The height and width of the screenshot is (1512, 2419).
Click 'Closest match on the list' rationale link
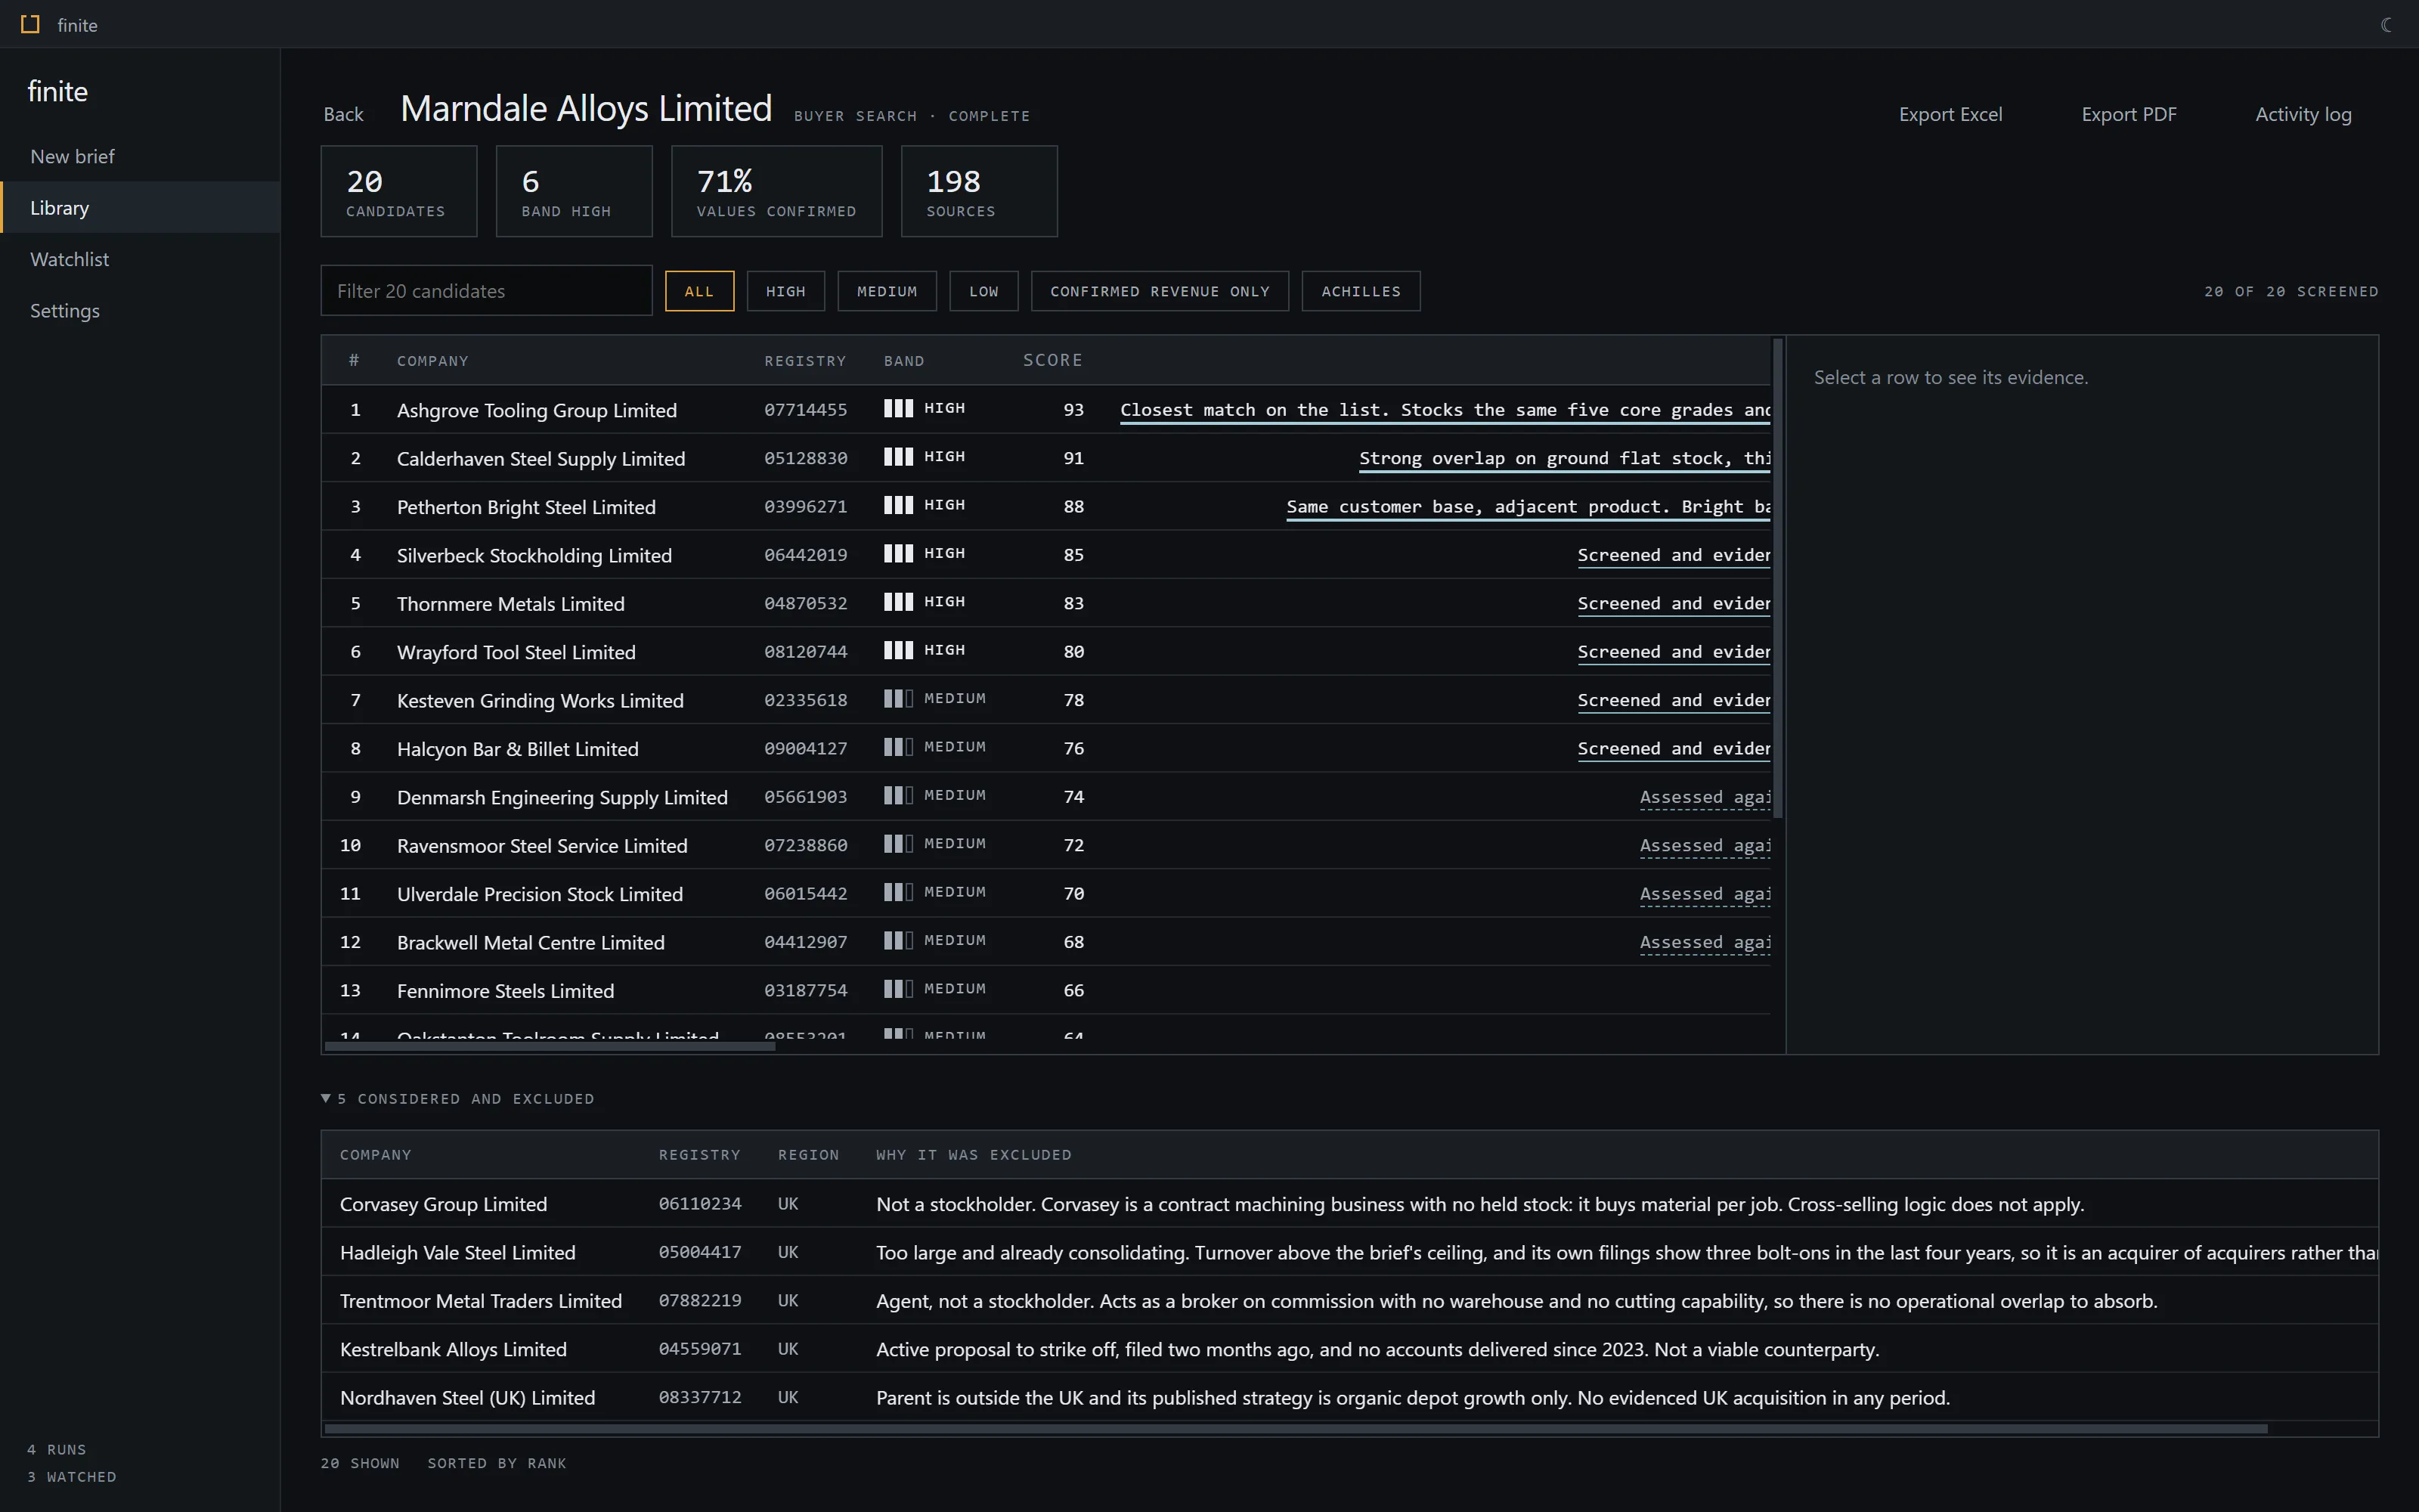click(1445, 410)
